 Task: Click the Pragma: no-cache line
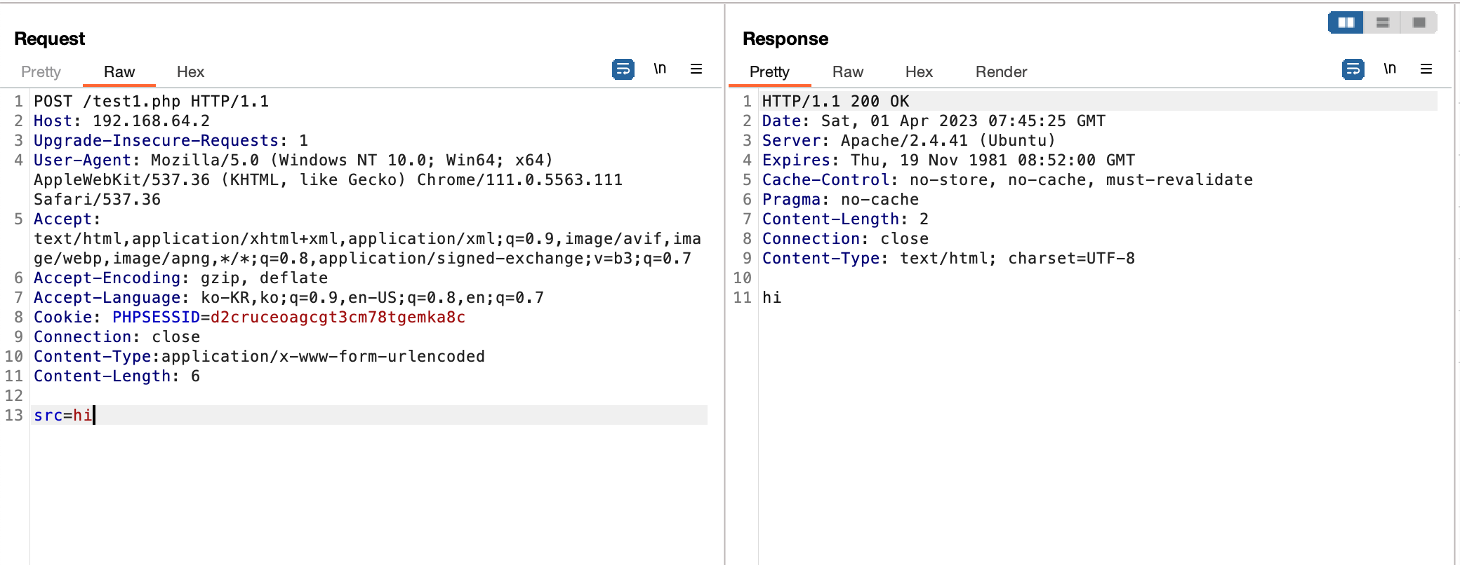[840, 199]
